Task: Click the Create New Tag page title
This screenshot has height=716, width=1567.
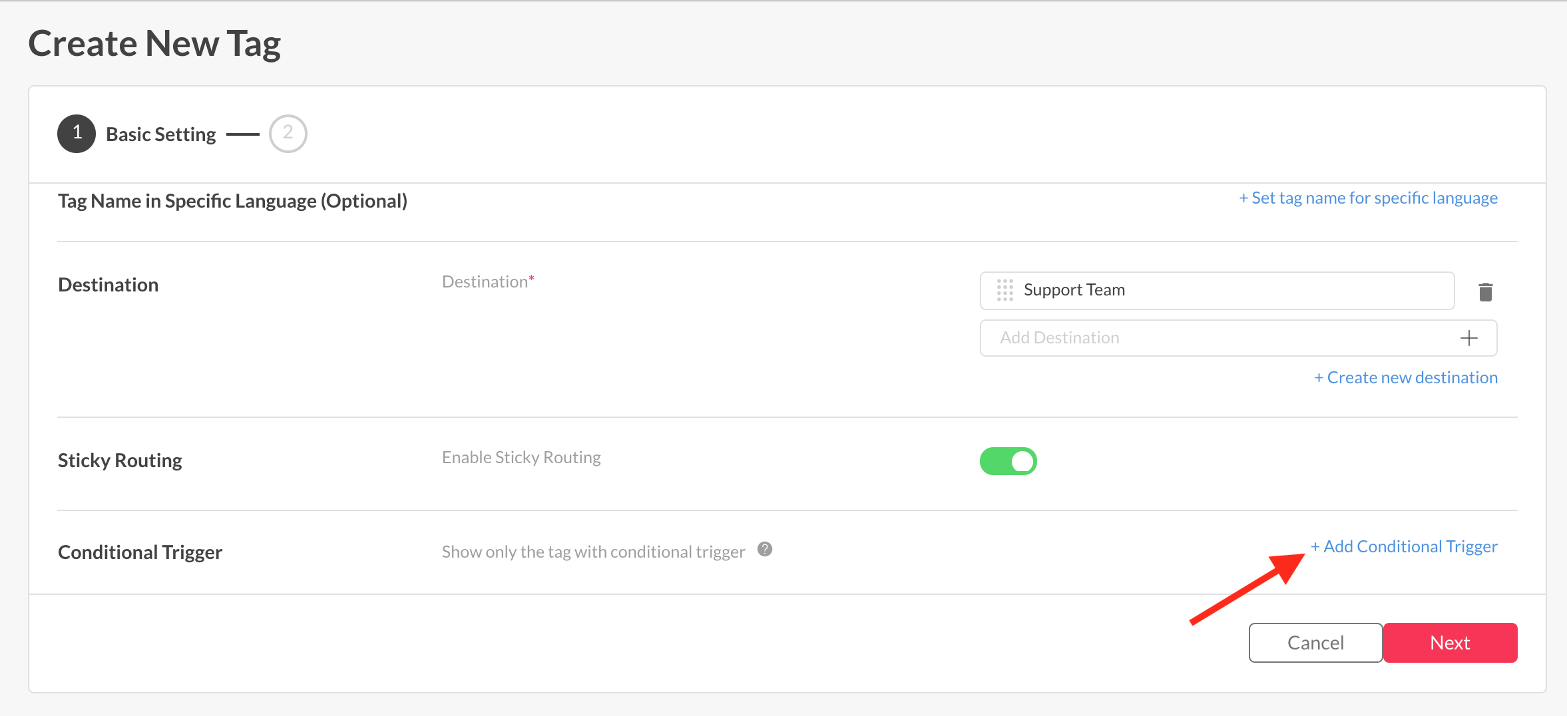Action: tap(154, 44)
